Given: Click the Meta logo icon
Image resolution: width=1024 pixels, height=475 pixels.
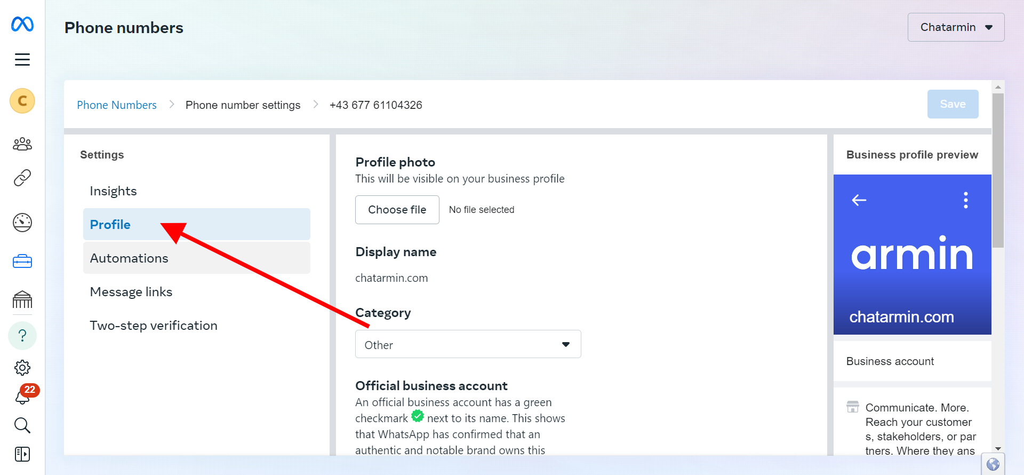Looking at the screenshot, I should tap(22, 24).
